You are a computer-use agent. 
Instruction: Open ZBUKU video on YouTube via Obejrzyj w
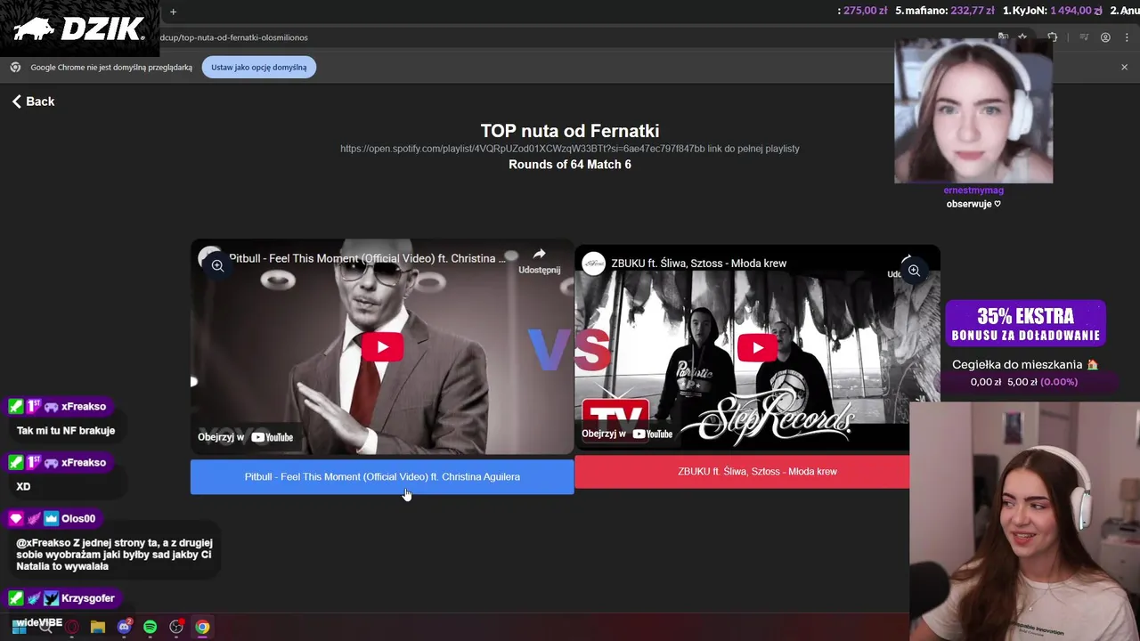(x=627, y=434)
